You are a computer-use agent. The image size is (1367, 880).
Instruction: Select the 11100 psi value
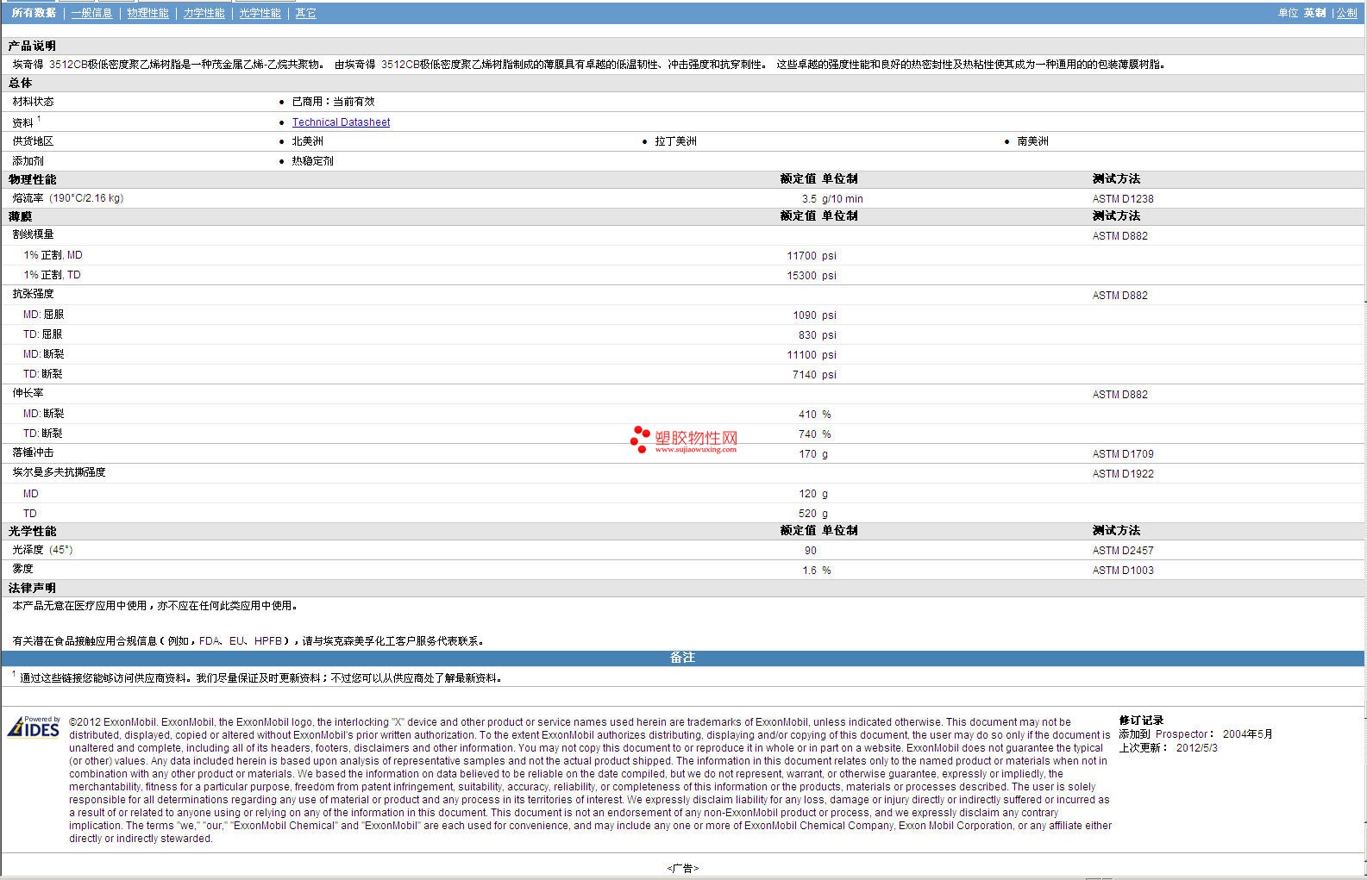[x=812, y=355]
